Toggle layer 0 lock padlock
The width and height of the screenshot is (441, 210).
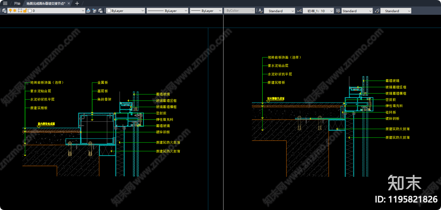[25, 11]
